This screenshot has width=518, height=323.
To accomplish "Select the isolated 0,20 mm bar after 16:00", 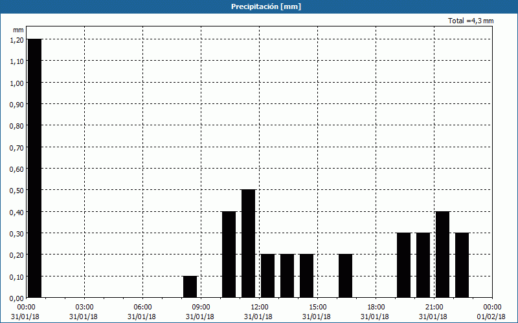I will (x=346, y=276).
